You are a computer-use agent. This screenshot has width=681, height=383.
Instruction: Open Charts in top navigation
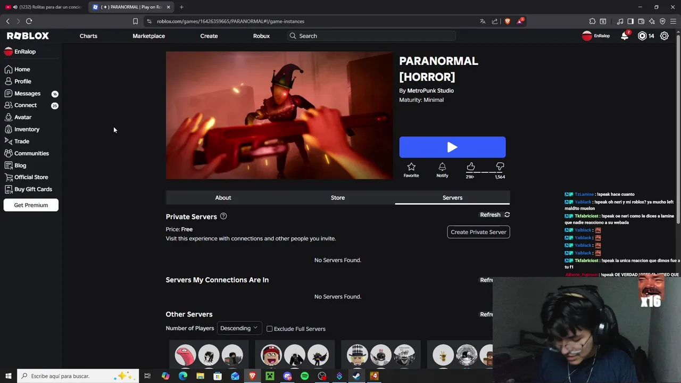(88, 36)
